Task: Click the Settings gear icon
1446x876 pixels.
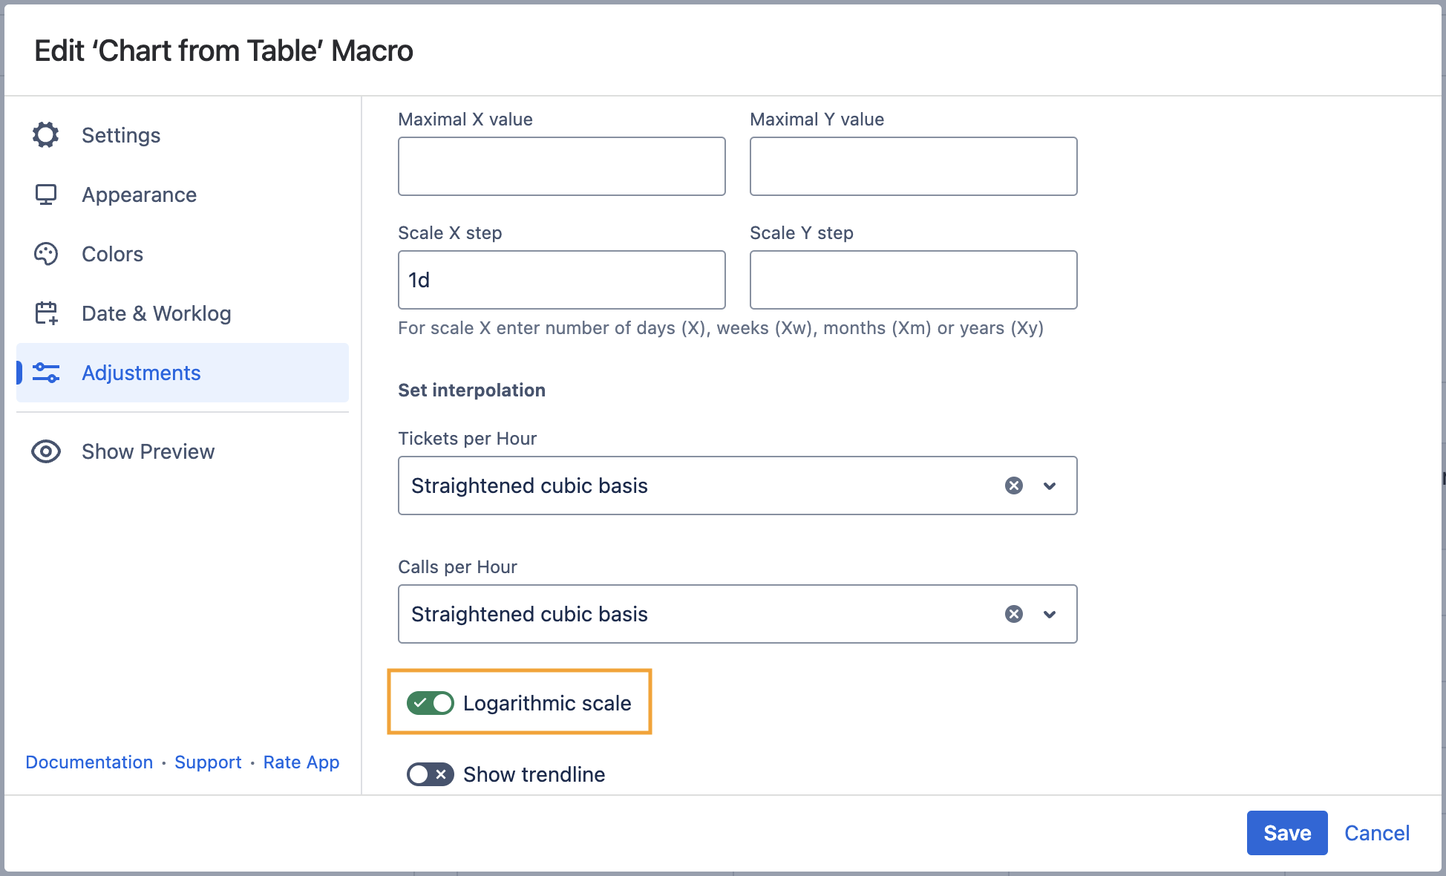Action: [x=46, y=135]
